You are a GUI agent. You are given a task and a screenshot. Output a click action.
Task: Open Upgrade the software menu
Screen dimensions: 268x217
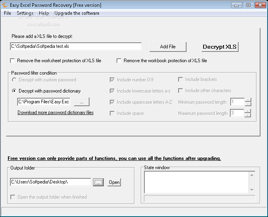(77, 13)
